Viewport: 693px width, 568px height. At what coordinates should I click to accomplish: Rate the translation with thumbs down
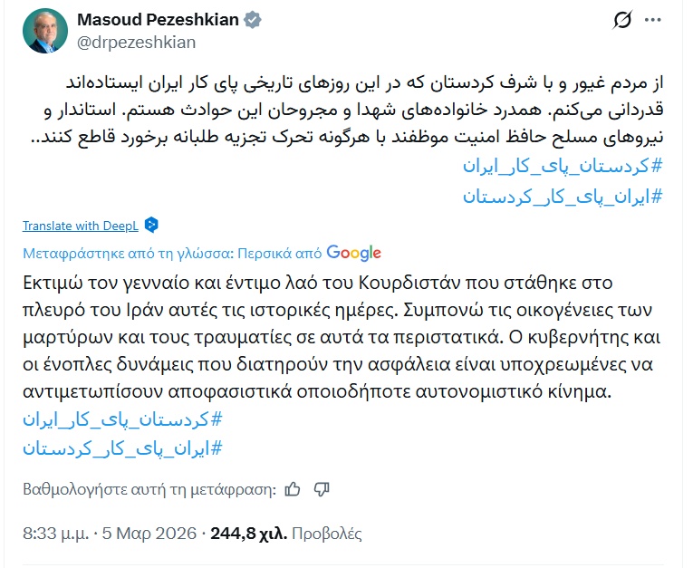(x=321, y=489)
